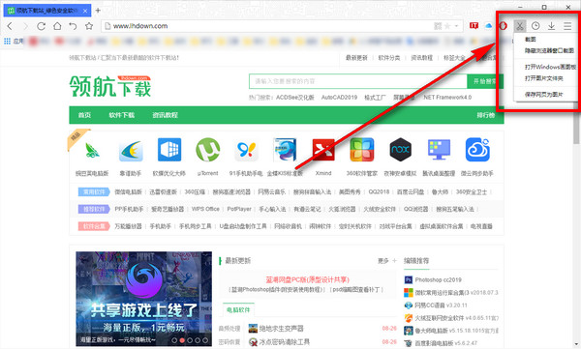The height and width of the screenshot is (349, 581).
Task: Click hot search link AutoCAD2019
Action: tap(339, 98)
